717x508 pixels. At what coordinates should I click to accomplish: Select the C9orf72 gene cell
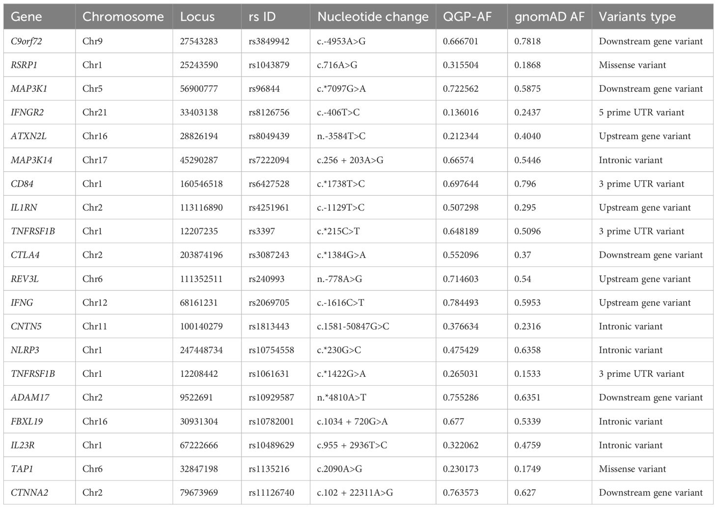pos(27,41)
